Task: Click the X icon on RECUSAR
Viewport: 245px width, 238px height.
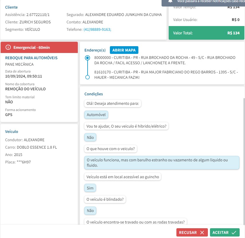Action: 202,233
